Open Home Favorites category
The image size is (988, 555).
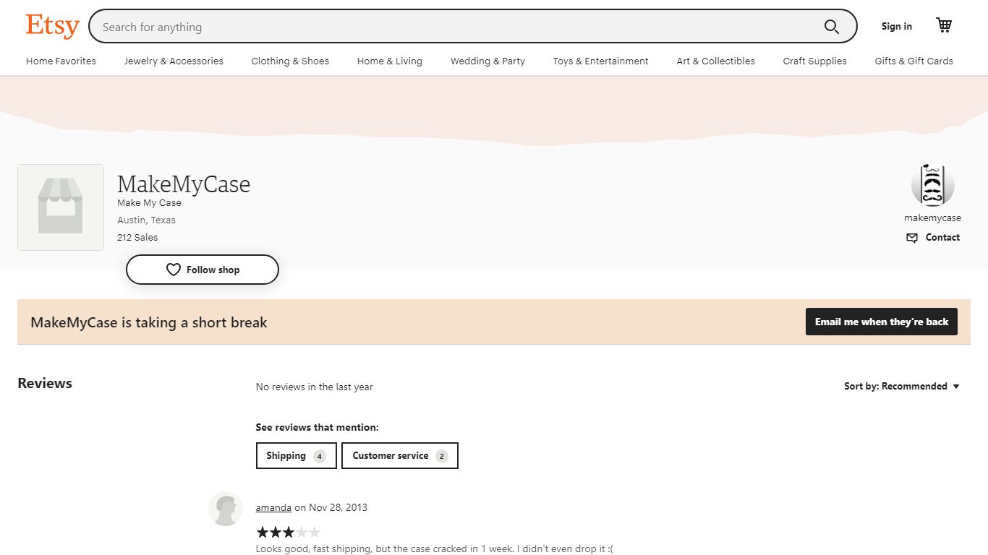61,61
